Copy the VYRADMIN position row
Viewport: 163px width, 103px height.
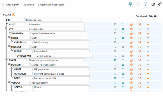click(131, 33)
